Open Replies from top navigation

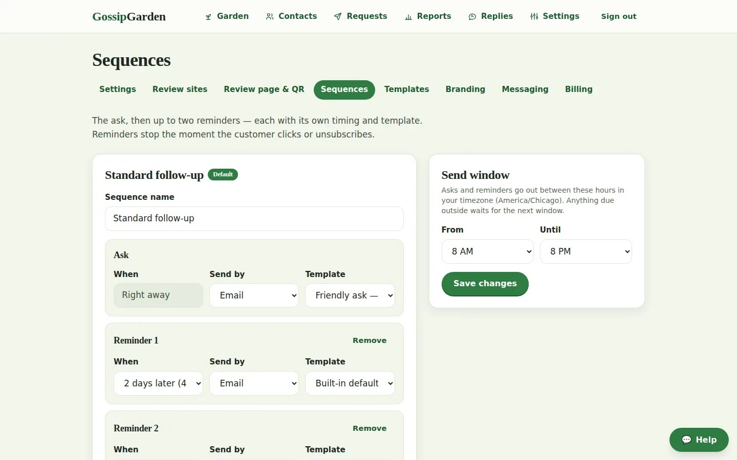tap(491, 16)
